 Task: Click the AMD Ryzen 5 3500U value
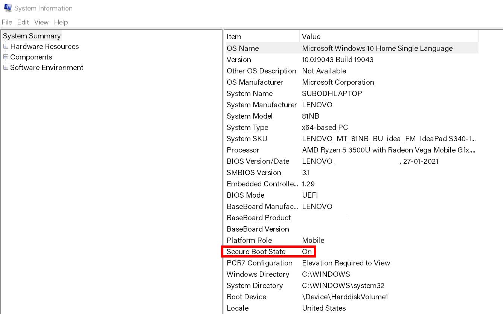tap(389, 150)
